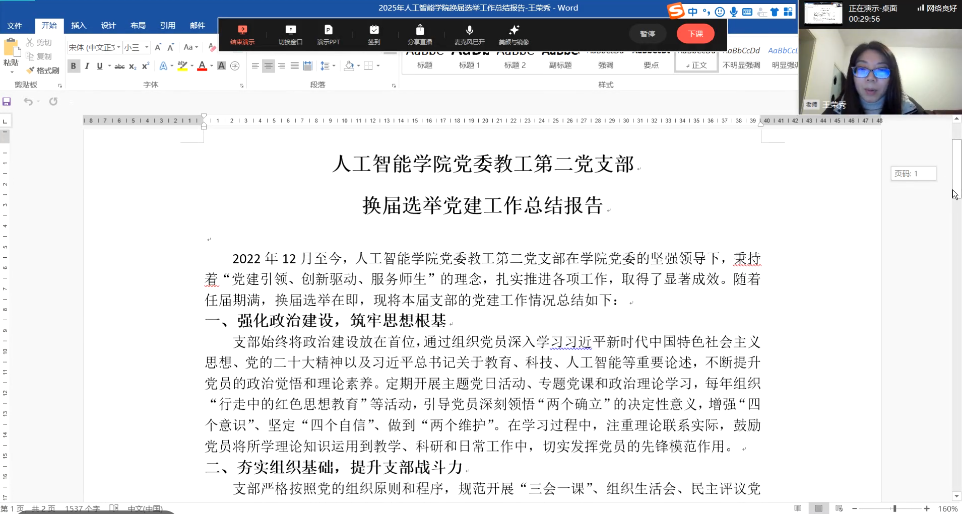Expand the line spacing dropdown arrow
This screenshot has height=514, width=963.
[x=334, y=66]
